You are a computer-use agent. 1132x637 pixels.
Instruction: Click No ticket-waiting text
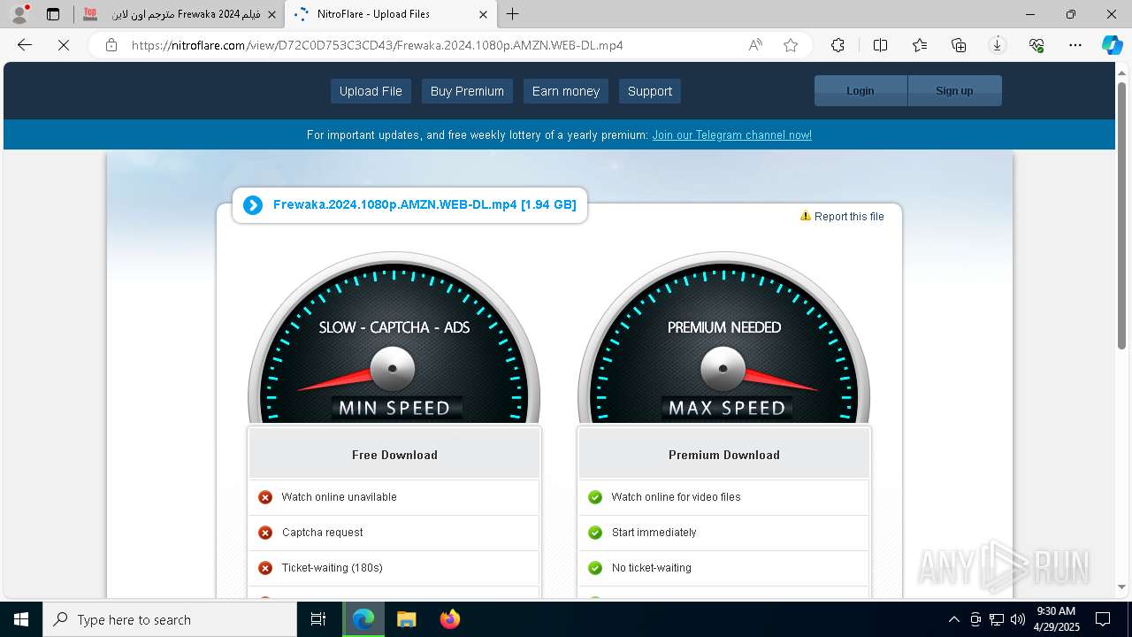(x=652, y=568)
